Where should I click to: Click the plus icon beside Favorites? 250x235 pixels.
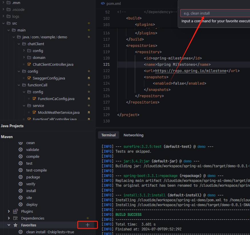click(x=88, y=225)
